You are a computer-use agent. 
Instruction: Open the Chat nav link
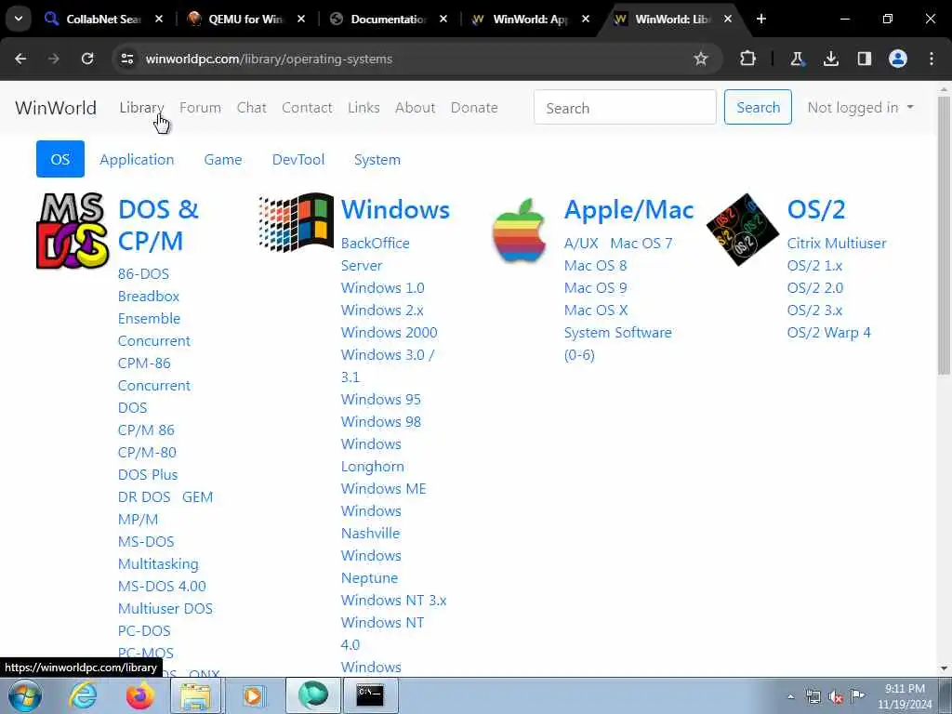[251, 108]
